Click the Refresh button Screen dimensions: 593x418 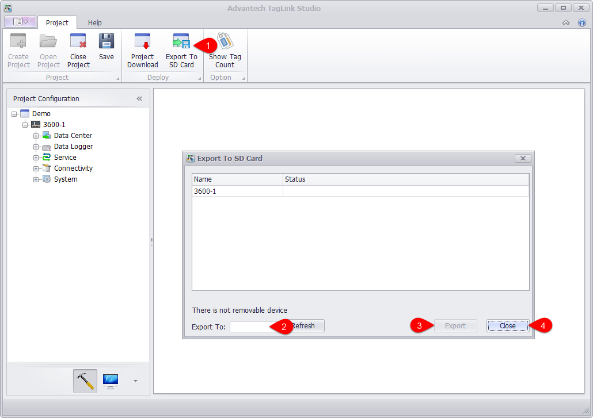(305, 326)
